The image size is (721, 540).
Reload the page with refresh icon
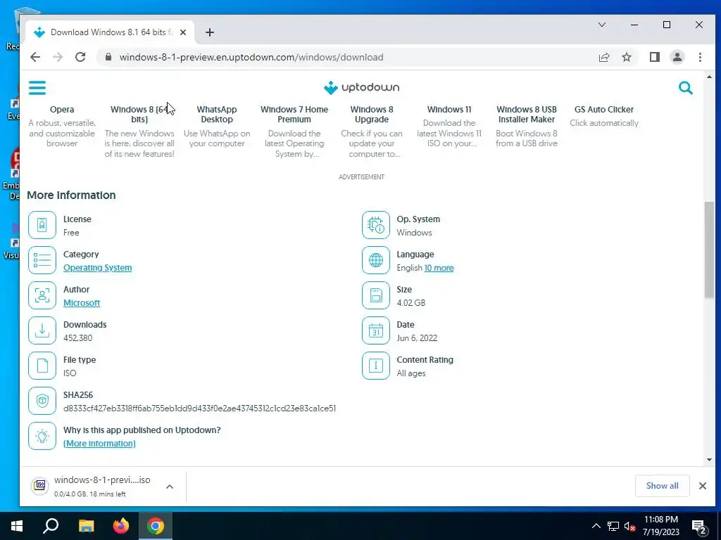80,57
